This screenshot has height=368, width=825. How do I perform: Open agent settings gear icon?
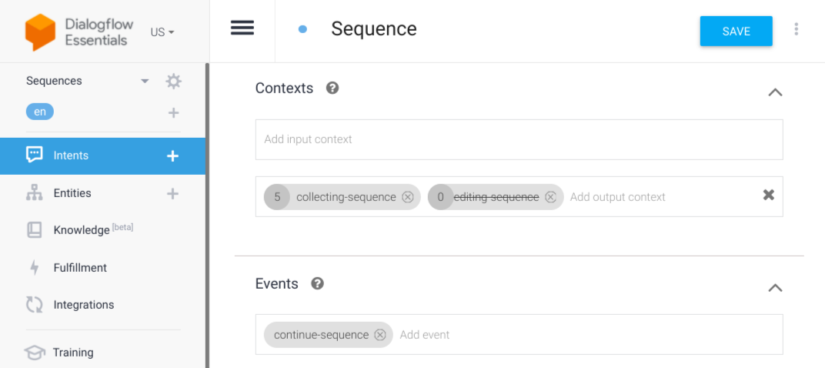(174, 81)
